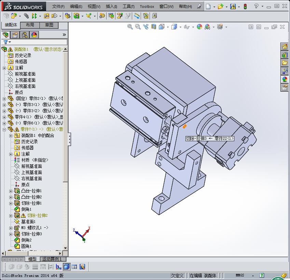Switch to the 布局 command tab
The width and height of the screenshot is (290, 280).
[x=30, y=25]
